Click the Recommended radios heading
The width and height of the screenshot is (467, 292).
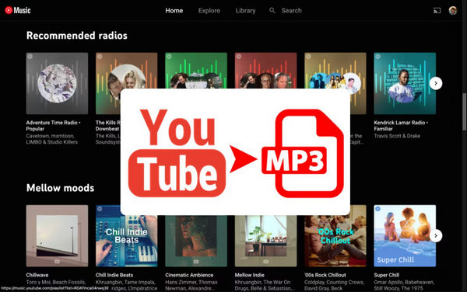click(77, 36)
